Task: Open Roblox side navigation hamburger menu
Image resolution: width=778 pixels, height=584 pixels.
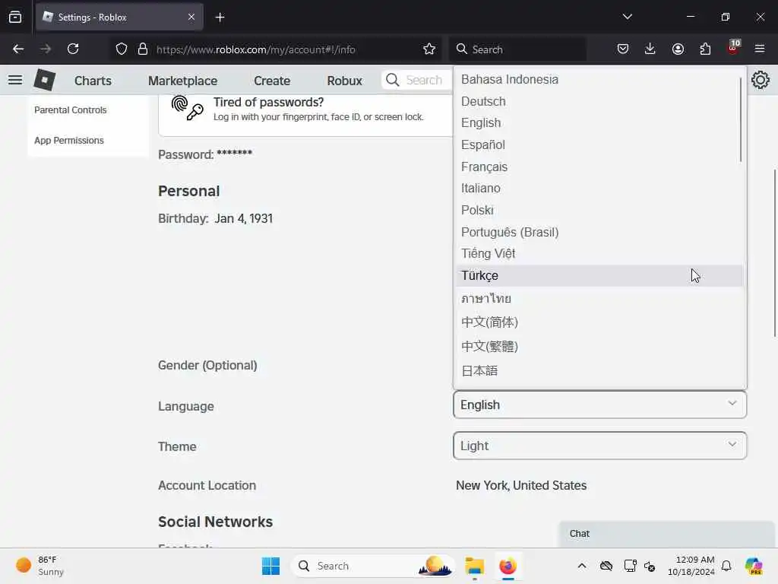Action: (15, 80)
